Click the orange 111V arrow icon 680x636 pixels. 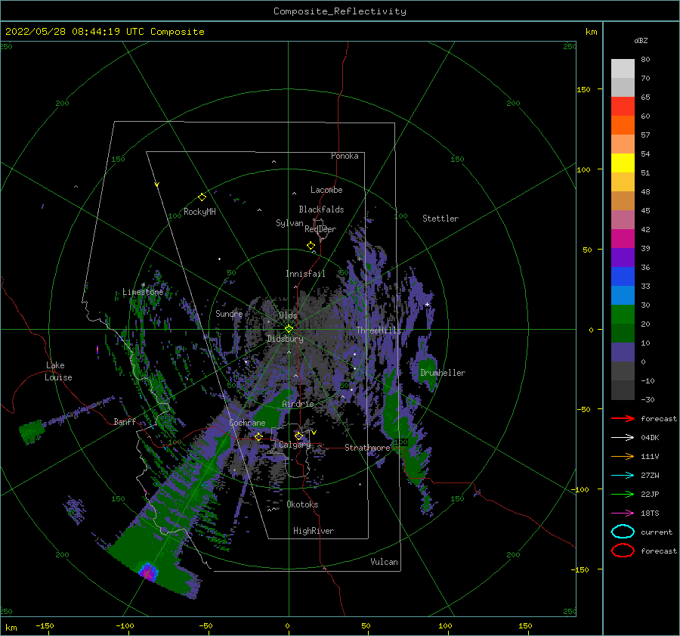pyautogui.click(x=623, y=456)
